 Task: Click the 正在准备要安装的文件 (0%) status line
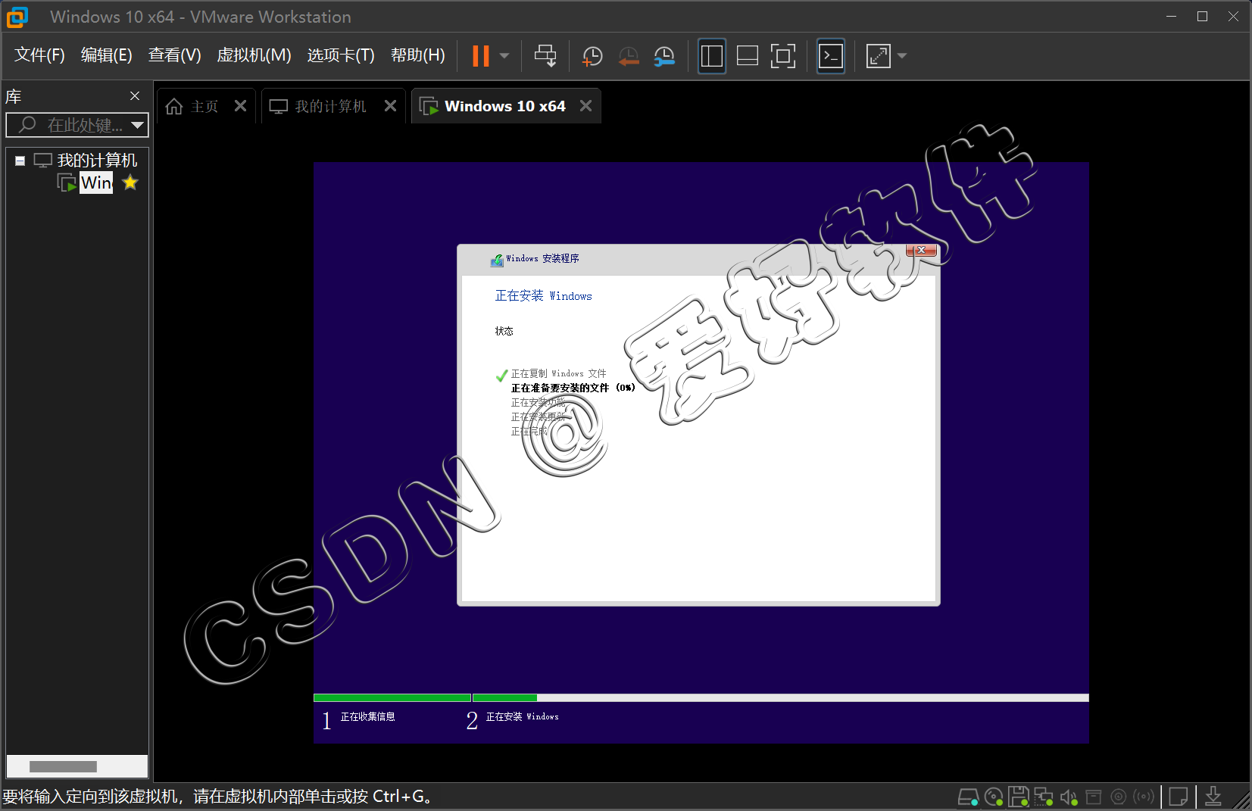[573, 388]
